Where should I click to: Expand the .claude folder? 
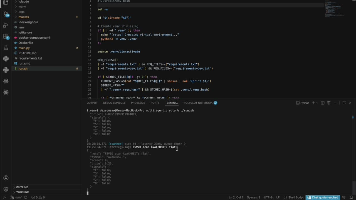(47, 2)
